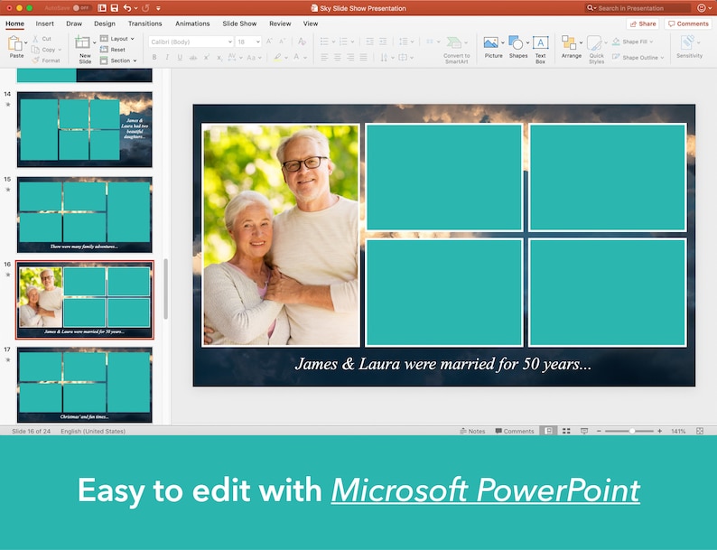The image size is (717, 550).
Task: Add a slide with New Slide icon
Action: (83, 42)
